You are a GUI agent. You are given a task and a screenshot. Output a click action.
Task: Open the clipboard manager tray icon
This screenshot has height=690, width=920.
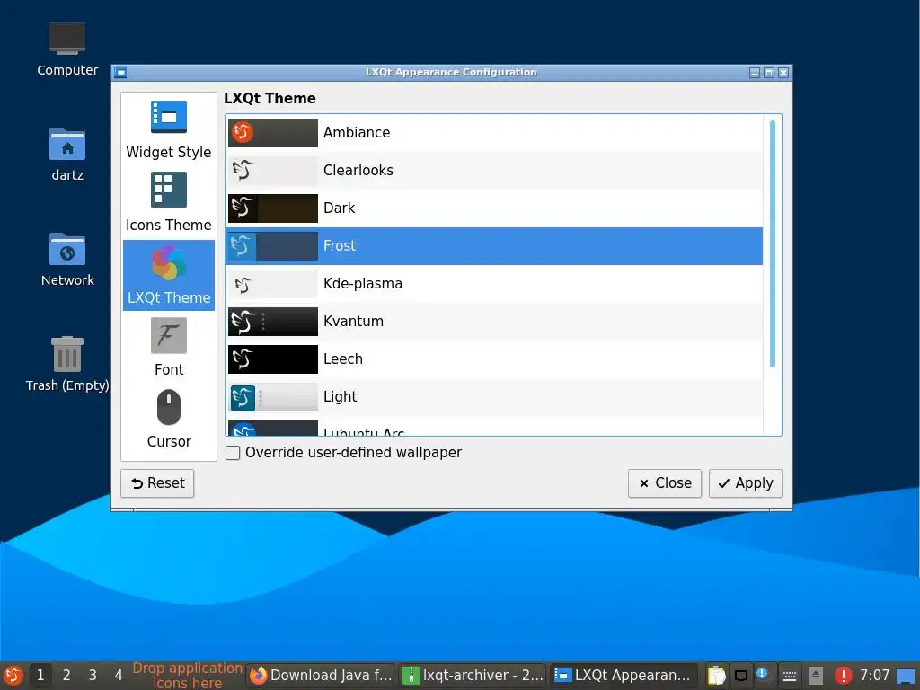(716, 676)
